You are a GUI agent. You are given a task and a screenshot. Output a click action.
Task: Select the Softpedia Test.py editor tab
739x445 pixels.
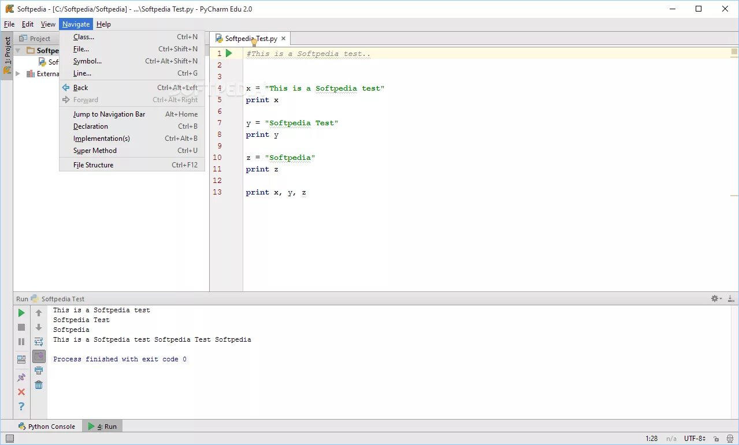pos(251,39)
